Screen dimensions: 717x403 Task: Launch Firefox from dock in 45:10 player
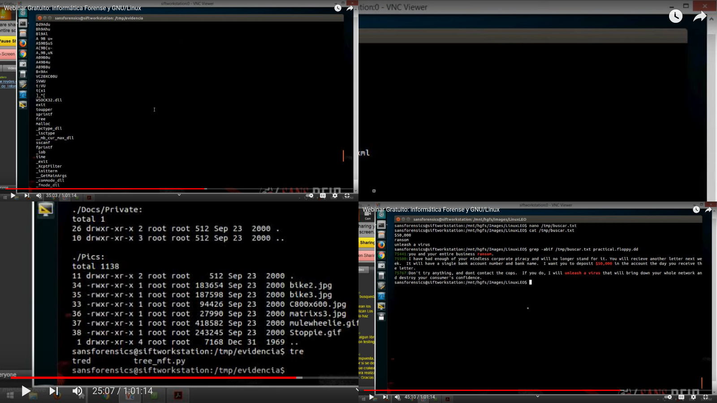coord(381,245)
